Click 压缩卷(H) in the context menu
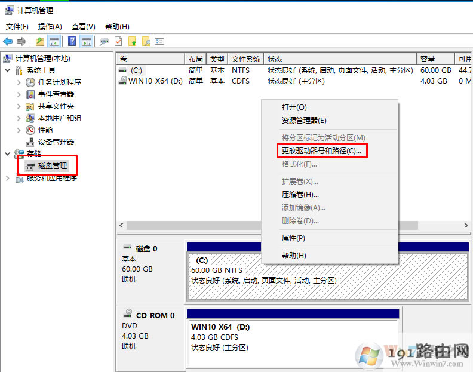Viewport: 473px width, 372px height. coord(300,195)
